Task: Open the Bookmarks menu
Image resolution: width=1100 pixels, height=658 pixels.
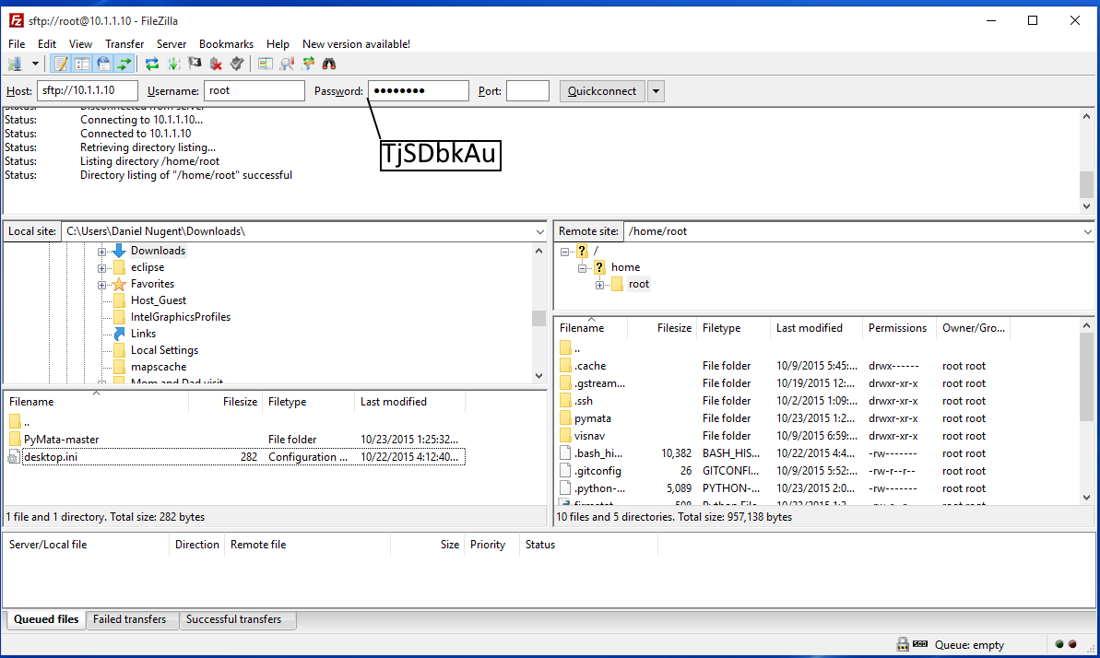Action: [226, 44]
